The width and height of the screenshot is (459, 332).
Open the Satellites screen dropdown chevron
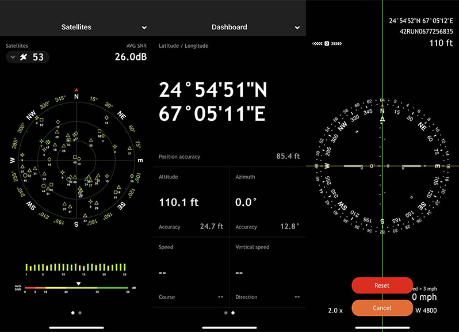coord(144,28)
